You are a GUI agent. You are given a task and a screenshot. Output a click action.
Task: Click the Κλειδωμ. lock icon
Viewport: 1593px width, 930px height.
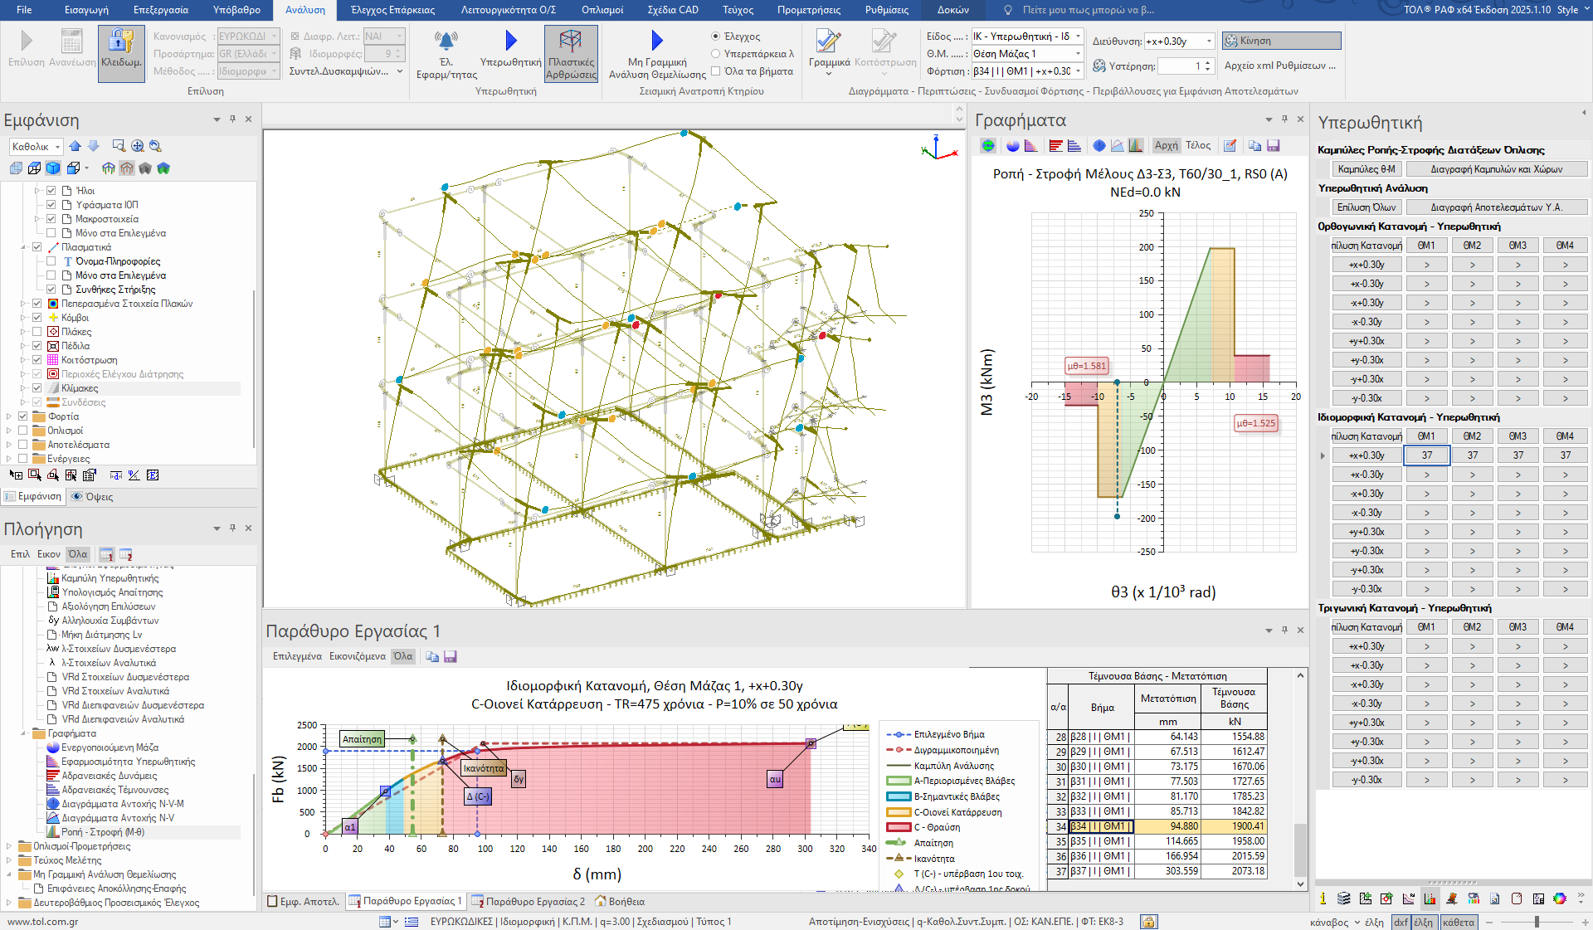click(121, 41)
